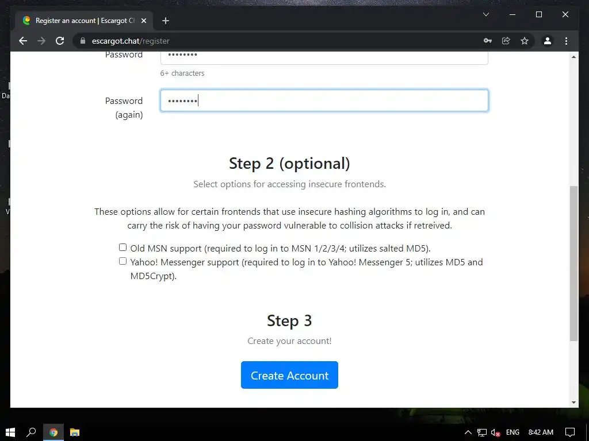589x441 pixels.
Task: Click the muted volume tray icon
Action: pos(495,433)
